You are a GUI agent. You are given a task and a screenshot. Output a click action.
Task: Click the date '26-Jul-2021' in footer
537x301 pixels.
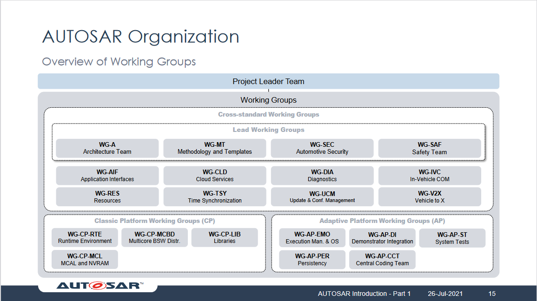click(445, 294)
